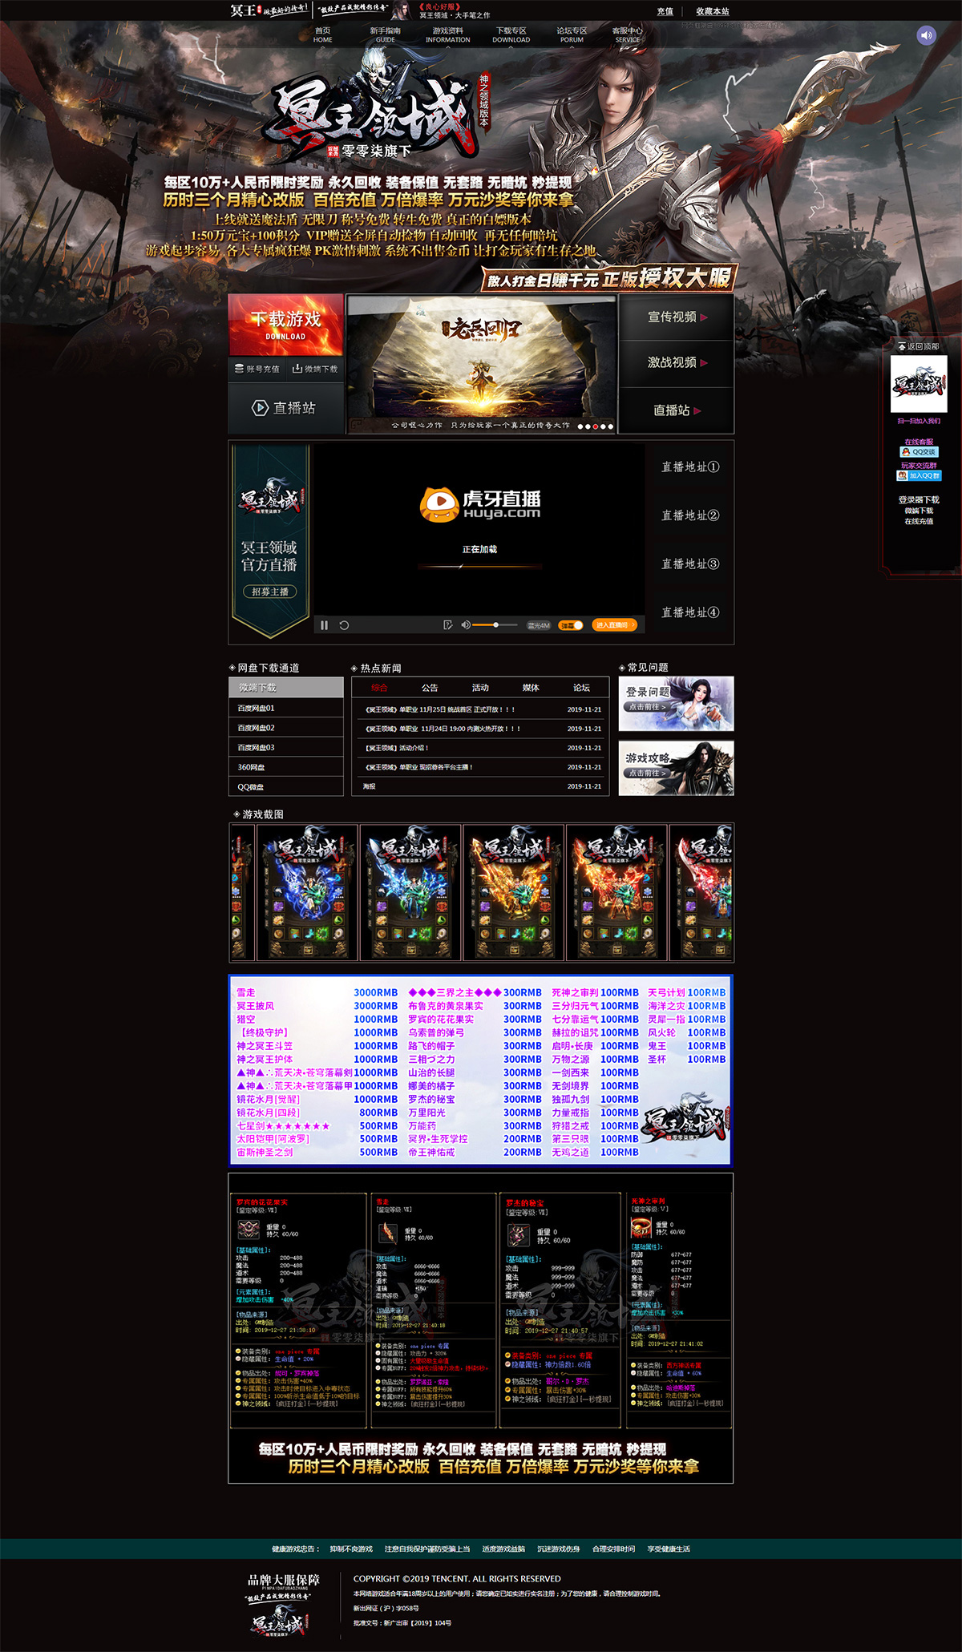Toggle the 弹幕 danmaku switch

571,625
